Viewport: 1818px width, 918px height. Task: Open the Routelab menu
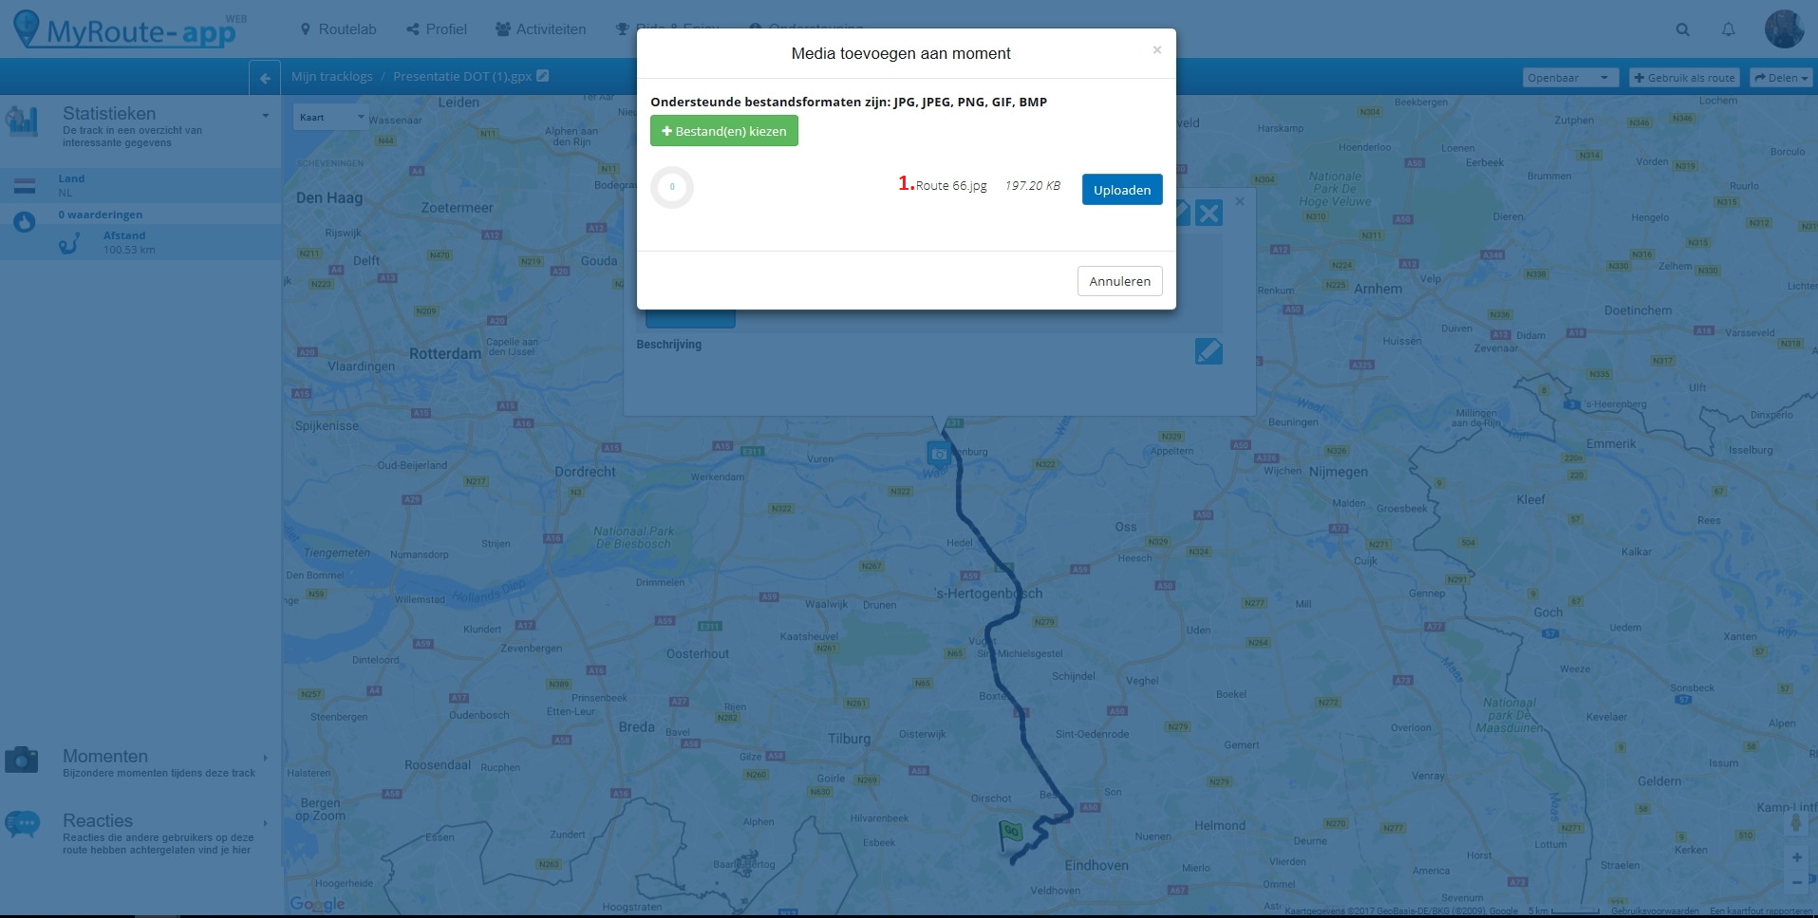pos(338,29)
